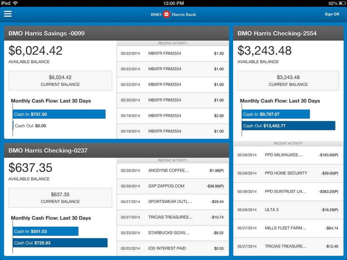Tap Recent Activity header in Savings -0099
347x260 pixels.
tap(172, 43)
